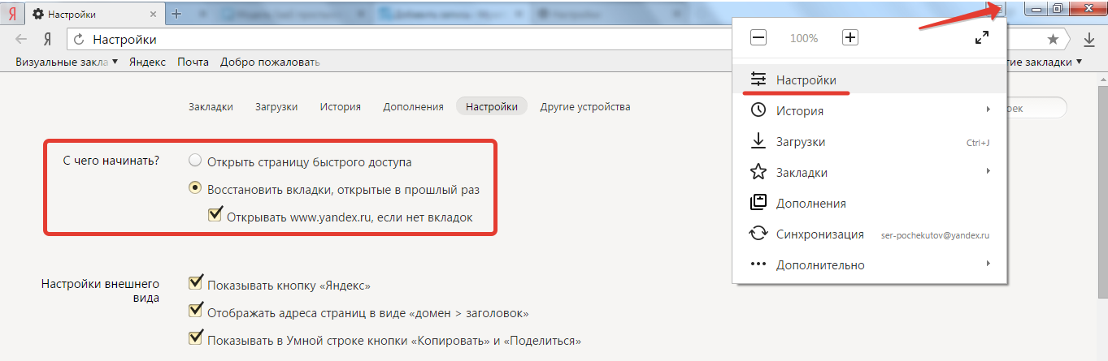Switch to Другие устройства tab
Image resolution: width=1108 pixels, height=361 pixels.
pos(584,106)
